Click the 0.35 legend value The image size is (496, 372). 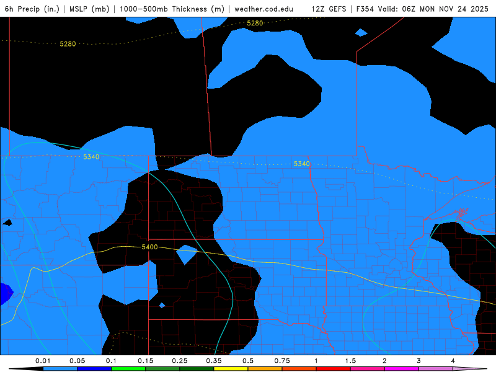pyautogui.click(x=214, y=361)
